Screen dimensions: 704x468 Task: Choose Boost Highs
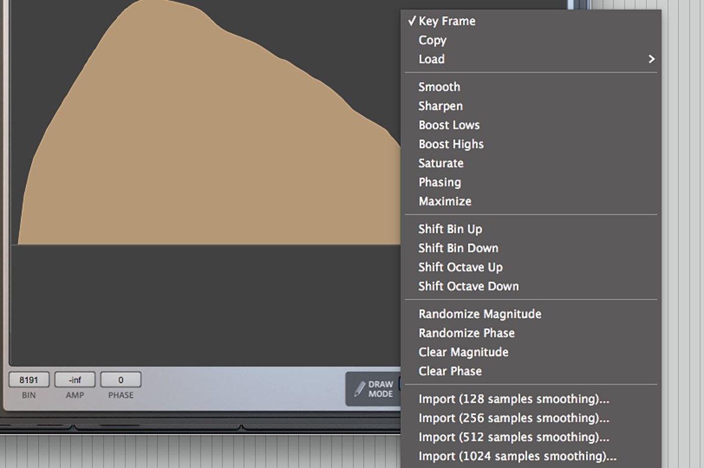(x=531, y=144)
